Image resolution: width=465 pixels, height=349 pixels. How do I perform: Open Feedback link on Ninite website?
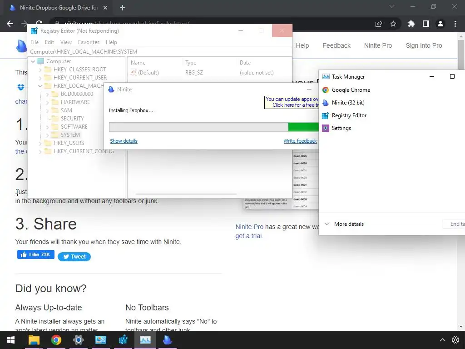336,45
